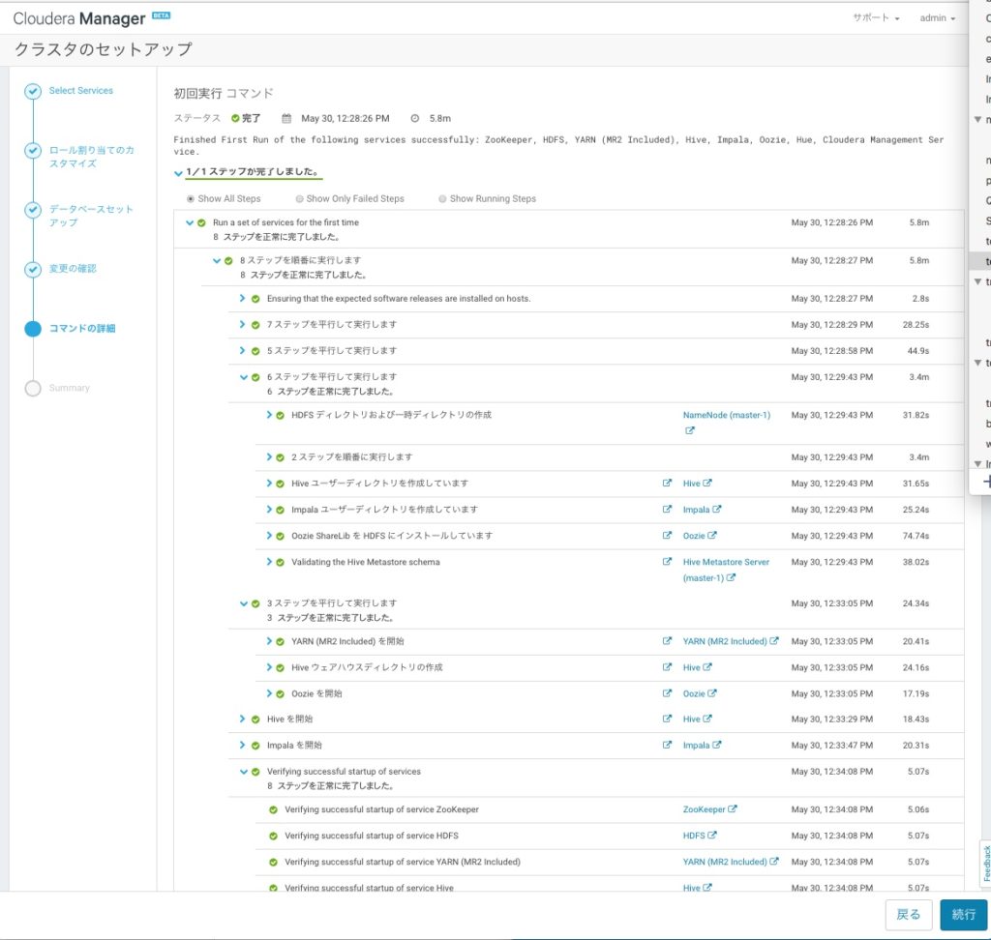This screenshot has height=940, width=991.
Task: Open the Hive Metastore Server (master-1) link
Action: (726, 570)
